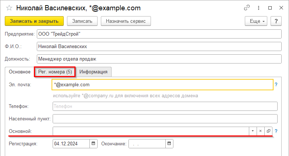
Task: Add this contact to favorites with star icon
Action: (x=9, y=8)
